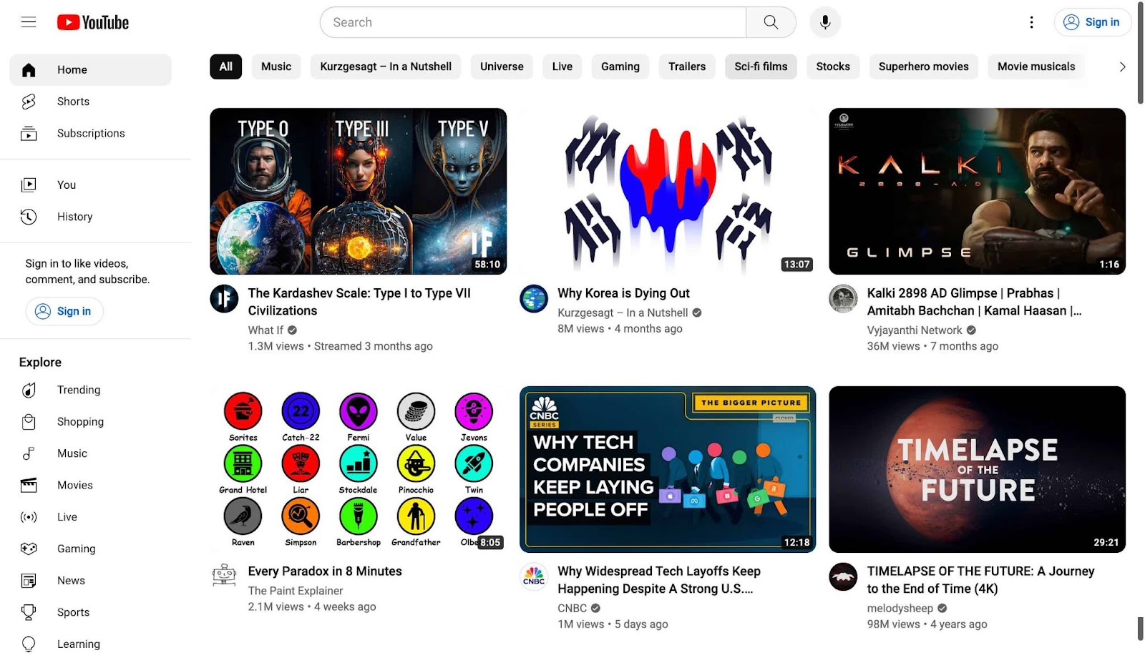Show more filter chips with the right arrow
Screen dimensions: 1145x658
pos(1119,67)
